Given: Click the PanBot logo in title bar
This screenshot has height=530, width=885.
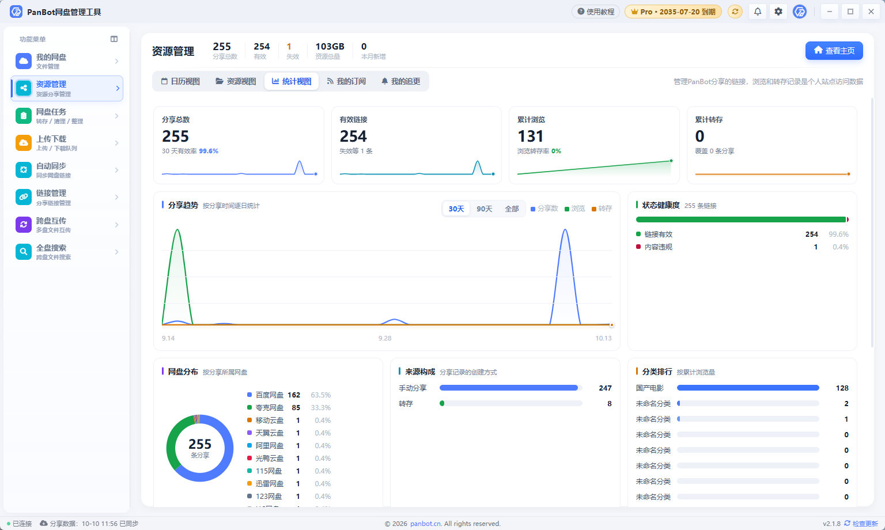Looking at the screenshot, I should coord(16,12).
